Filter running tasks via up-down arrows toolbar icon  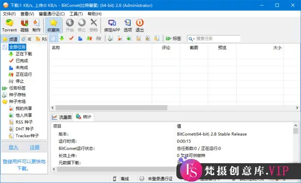89,39
